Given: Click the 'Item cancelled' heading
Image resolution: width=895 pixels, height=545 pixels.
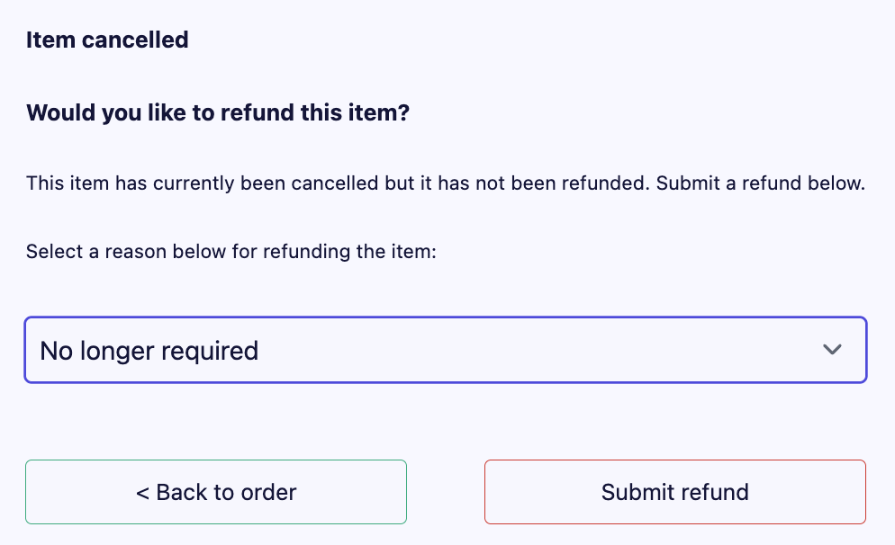Looking at the screenshot, I should 107,40.
